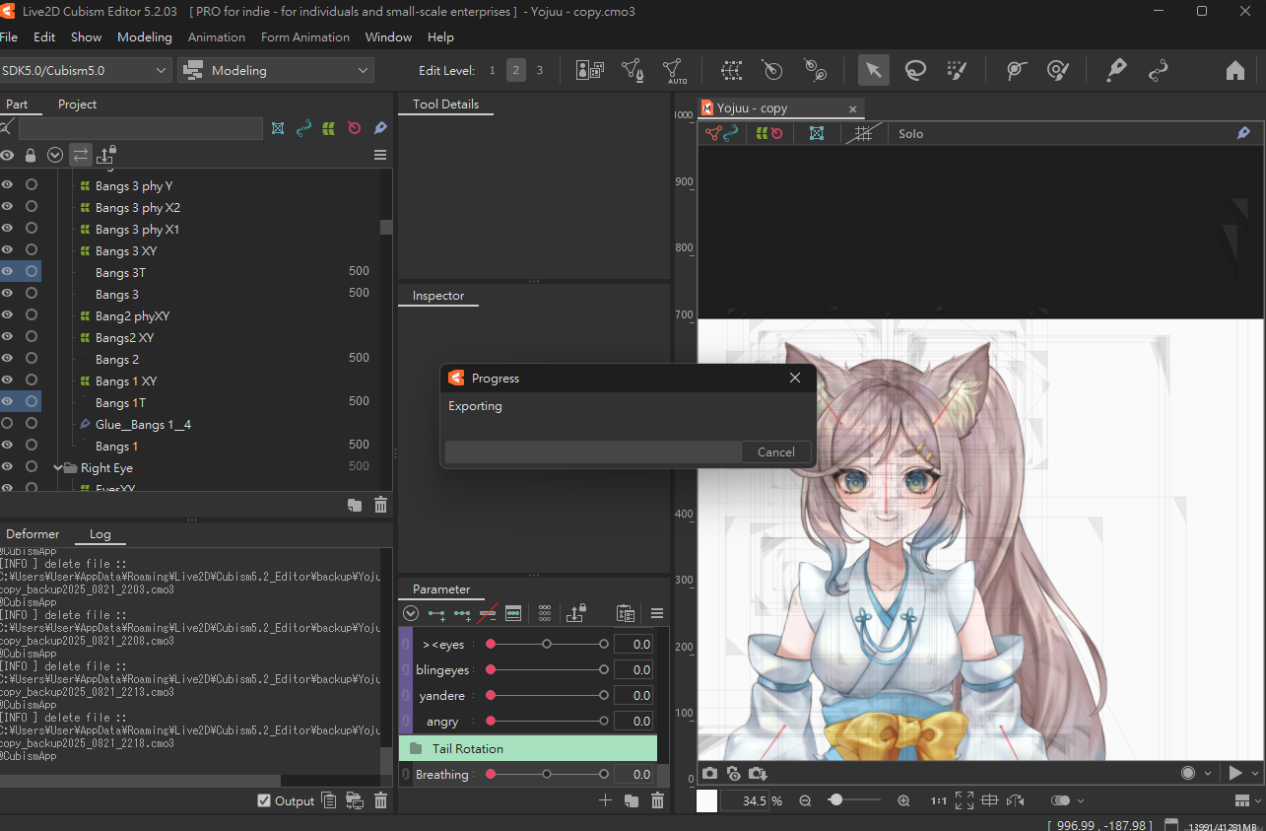Open Parameter panel circled chevron dropdown

411,613
